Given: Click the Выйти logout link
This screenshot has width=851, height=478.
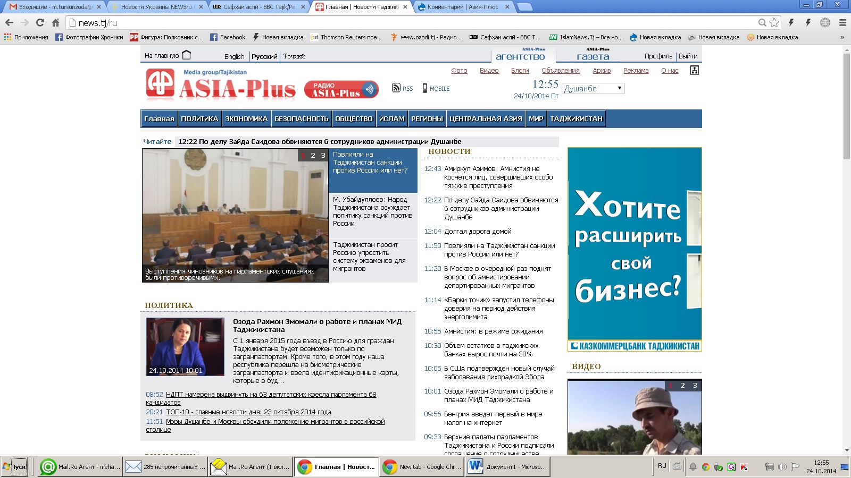Looking at the screenshot, I should [688, 56].
